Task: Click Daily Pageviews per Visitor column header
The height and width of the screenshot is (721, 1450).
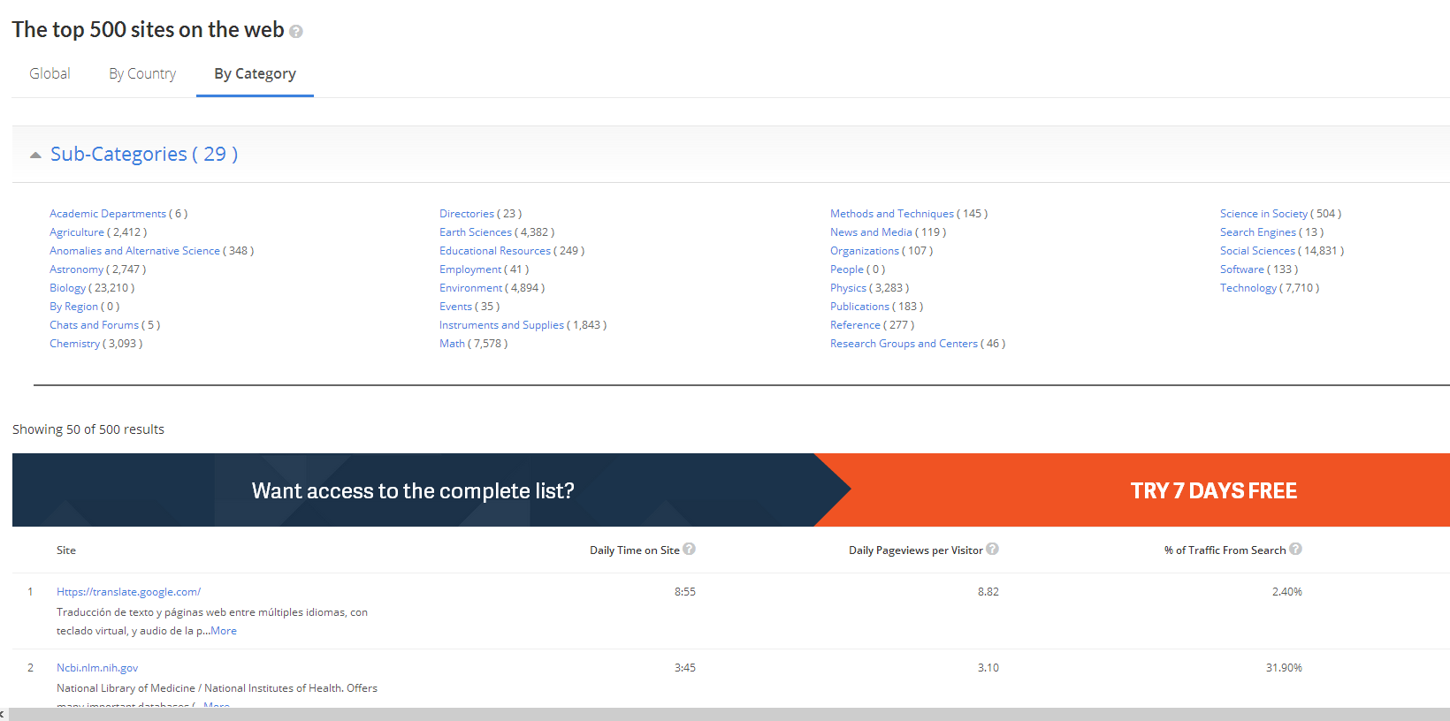Action: (916, 550)
